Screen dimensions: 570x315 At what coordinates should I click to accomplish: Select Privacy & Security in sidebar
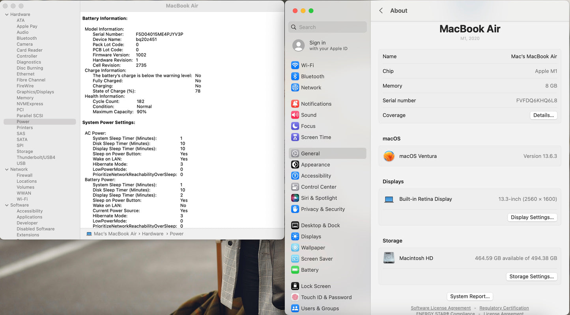pyautogui.click(x=323, y=209)
